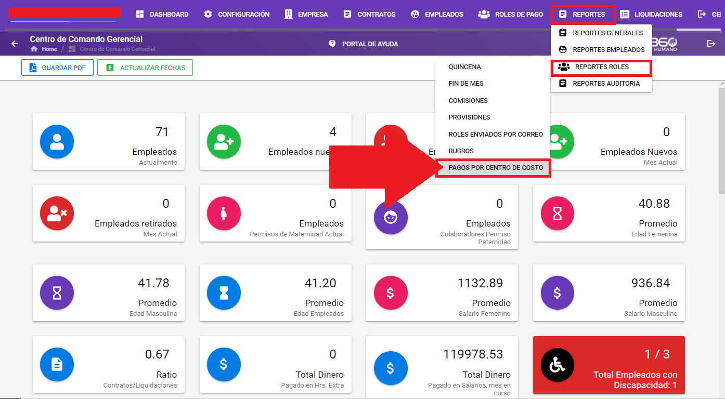Choose Pagos por Centro de Costo
The width and height of the screenshot is (725, 399).
[x=493, y=168]
